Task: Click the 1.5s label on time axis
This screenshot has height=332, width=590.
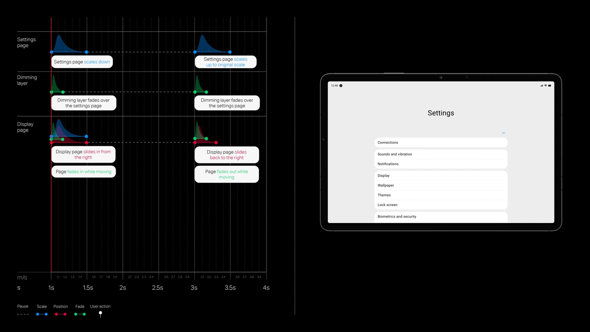Action: (x=88, y=288)
